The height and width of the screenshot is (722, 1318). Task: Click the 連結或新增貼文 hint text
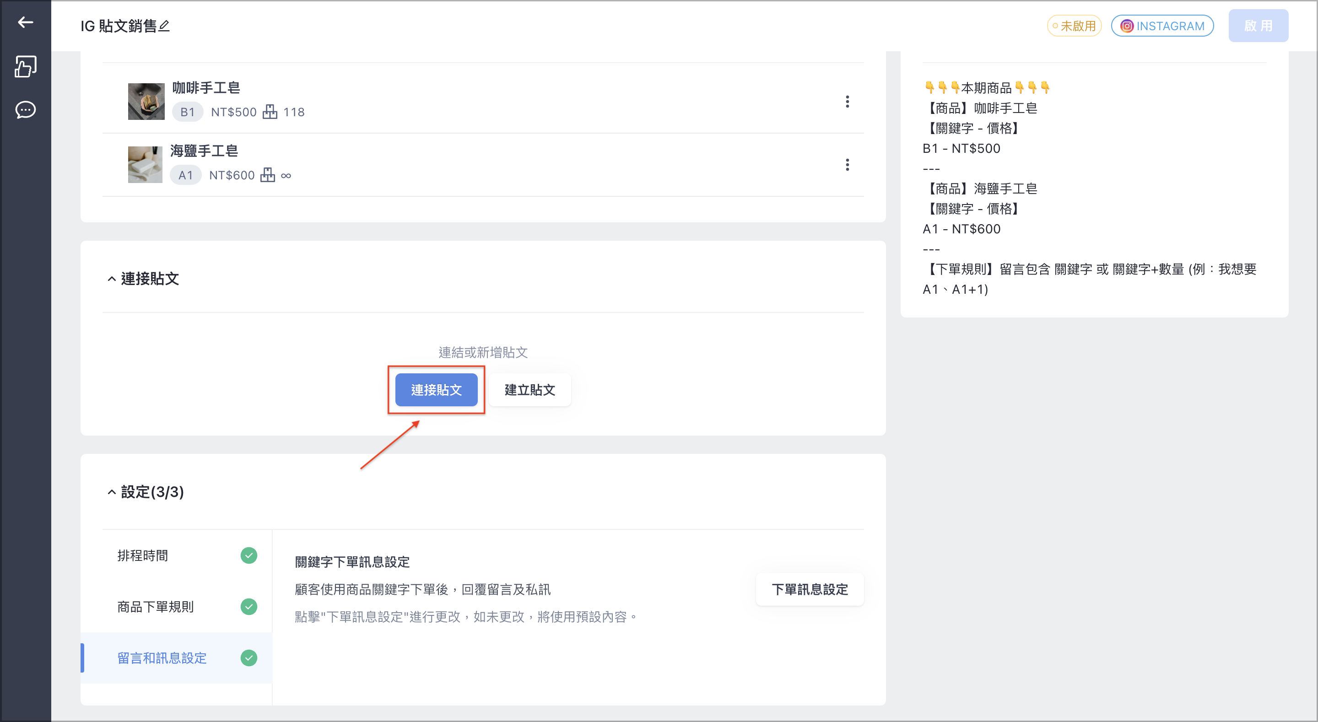483,352
